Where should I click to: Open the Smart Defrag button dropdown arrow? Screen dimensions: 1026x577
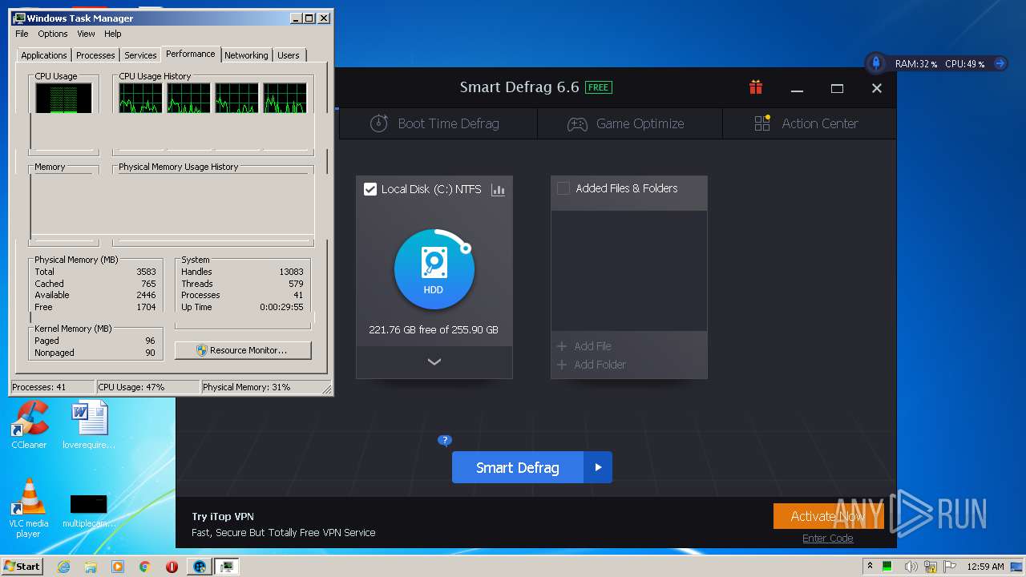tap(598, 467)
